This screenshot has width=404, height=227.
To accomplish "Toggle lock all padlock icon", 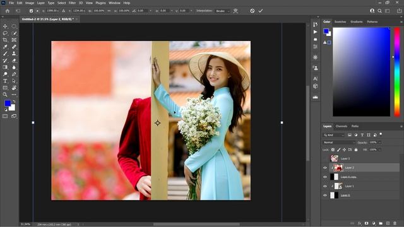I will click(x=356, y=149).
